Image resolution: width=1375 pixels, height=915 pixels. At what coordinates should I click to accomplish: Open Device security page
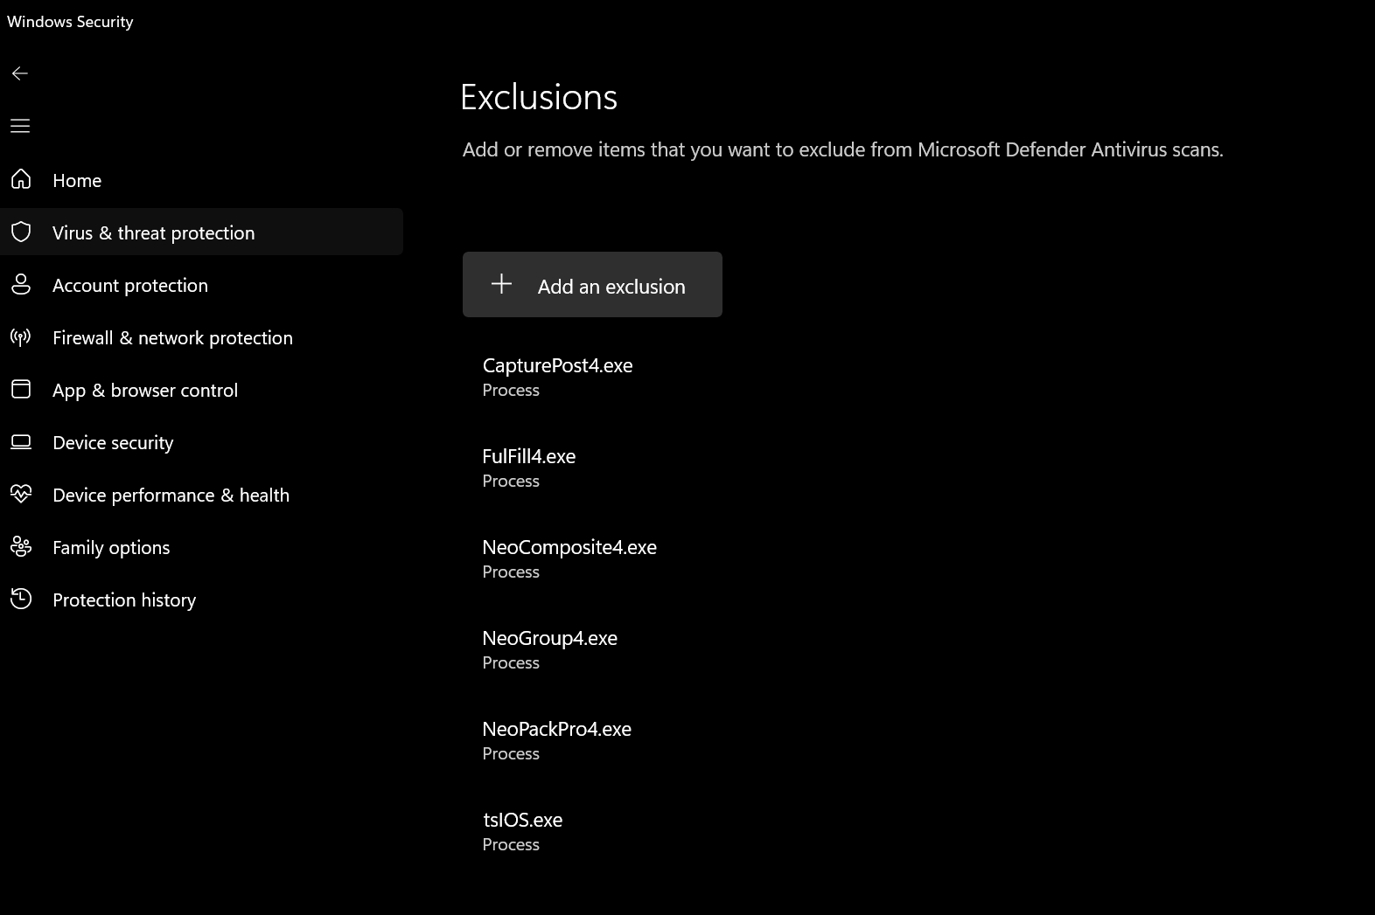[201, 442]
